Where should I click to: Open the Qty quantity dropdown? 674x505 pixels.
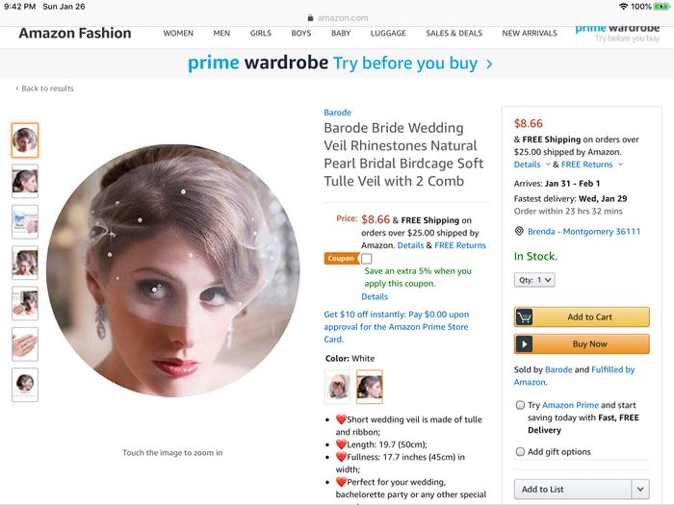(x=533, y=280)
